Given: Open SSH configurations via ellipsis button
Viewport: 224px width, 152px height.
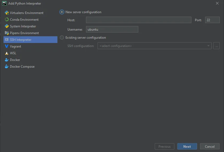Looking at the screenshot, I should [216, 46].
